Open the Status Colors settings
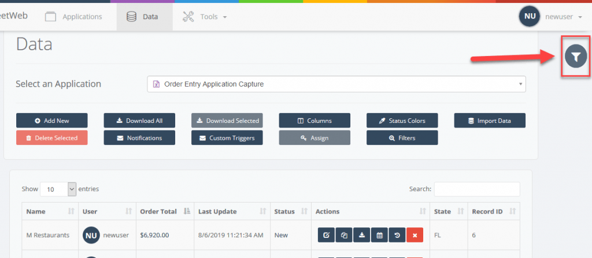 tap(402, 121)
